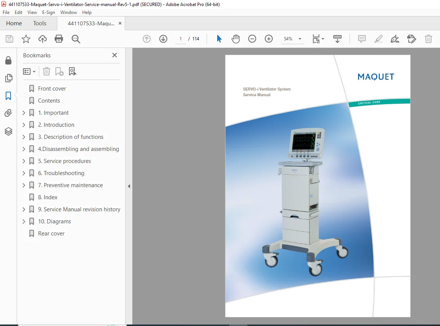Viewport: 440px width, 326px height.
Task: Add file to starred with star icon
Action: [x=26, y=39]
